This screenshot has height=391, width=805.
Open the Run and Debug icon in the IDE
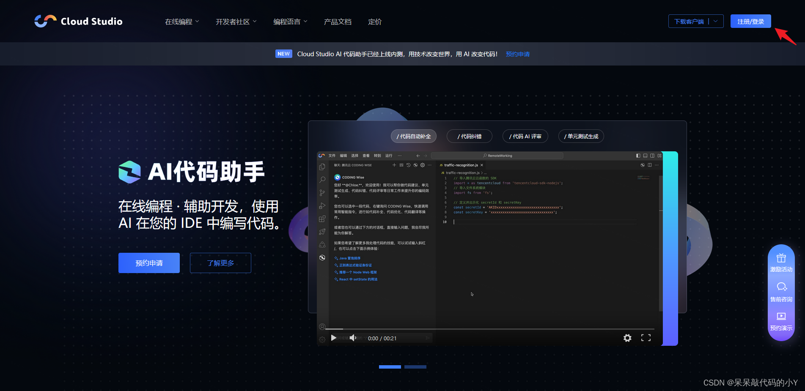click(x=322, y=206)
